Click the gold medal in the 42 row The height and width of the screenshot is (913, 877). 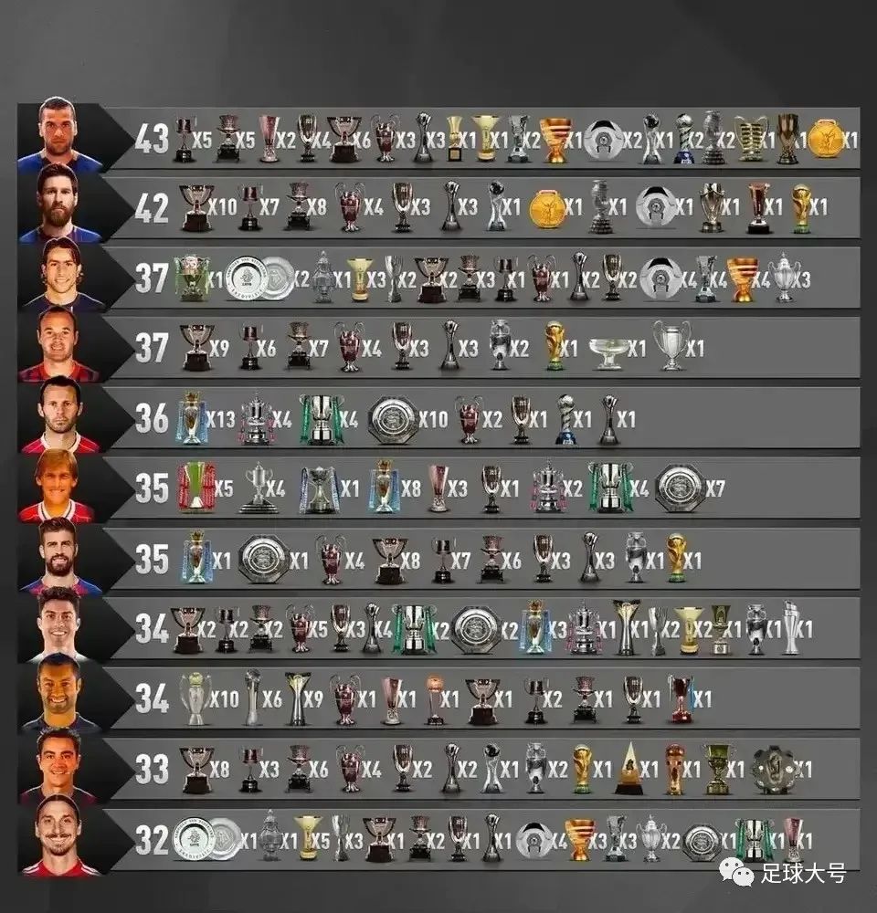[x=546, y=208]
